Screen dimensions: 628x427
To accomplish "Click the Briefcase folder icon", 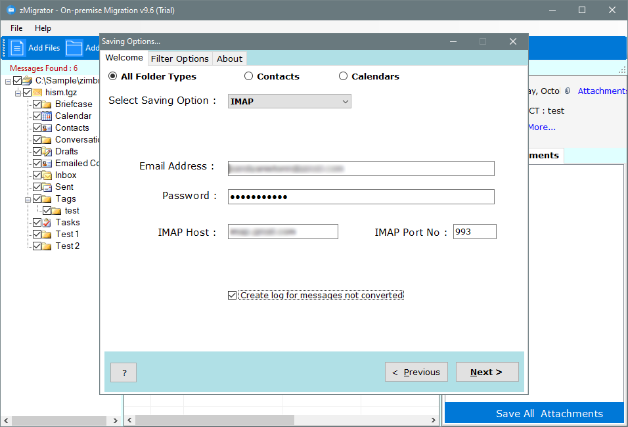I will (x=47, y=104).
